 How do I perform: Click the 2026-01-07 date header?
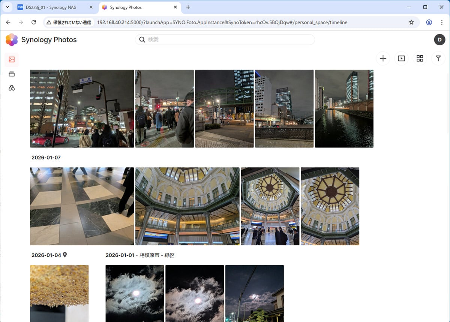pyautogui.click(x=46, y=158)
